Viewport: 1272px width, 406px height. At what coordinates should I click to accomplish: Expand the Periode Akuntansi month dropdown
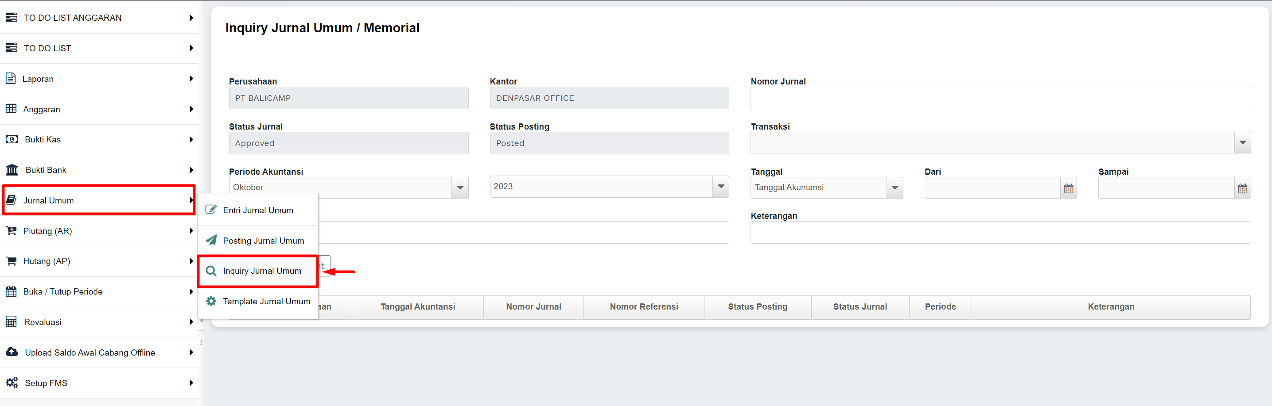pos(460,188)
